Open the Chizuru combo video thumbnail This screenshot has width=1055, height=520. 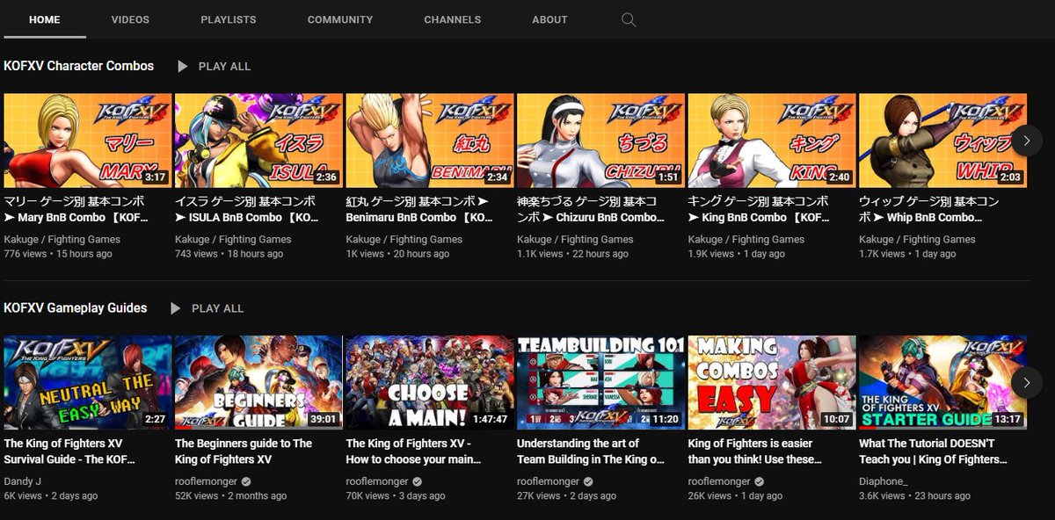[x=600, y=141]
